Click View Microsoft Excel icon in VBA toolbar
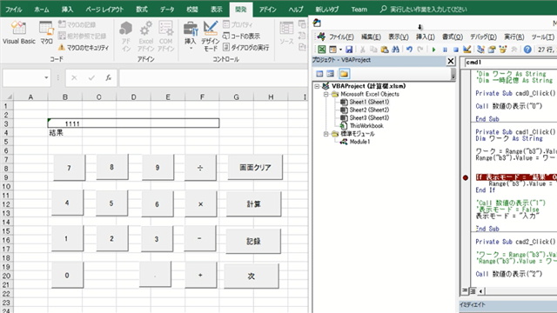The image size is (557, 313). point(321,50)
